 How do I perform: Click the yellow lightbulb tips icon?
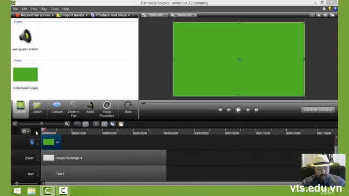[x=329, y=9]
